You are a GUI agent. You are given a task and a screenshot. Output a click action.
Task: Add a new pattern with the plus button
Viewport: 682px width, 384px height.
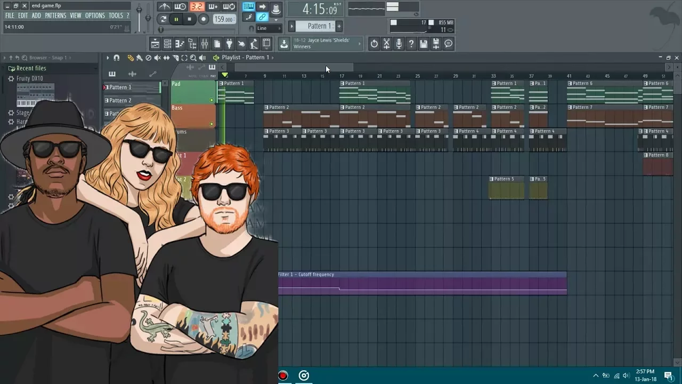point(339,26)
